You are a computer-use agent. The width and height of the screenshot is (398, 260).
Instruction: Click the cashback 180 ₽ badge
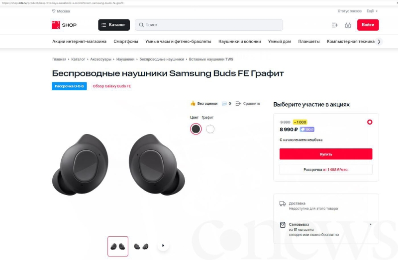point(307,130)
